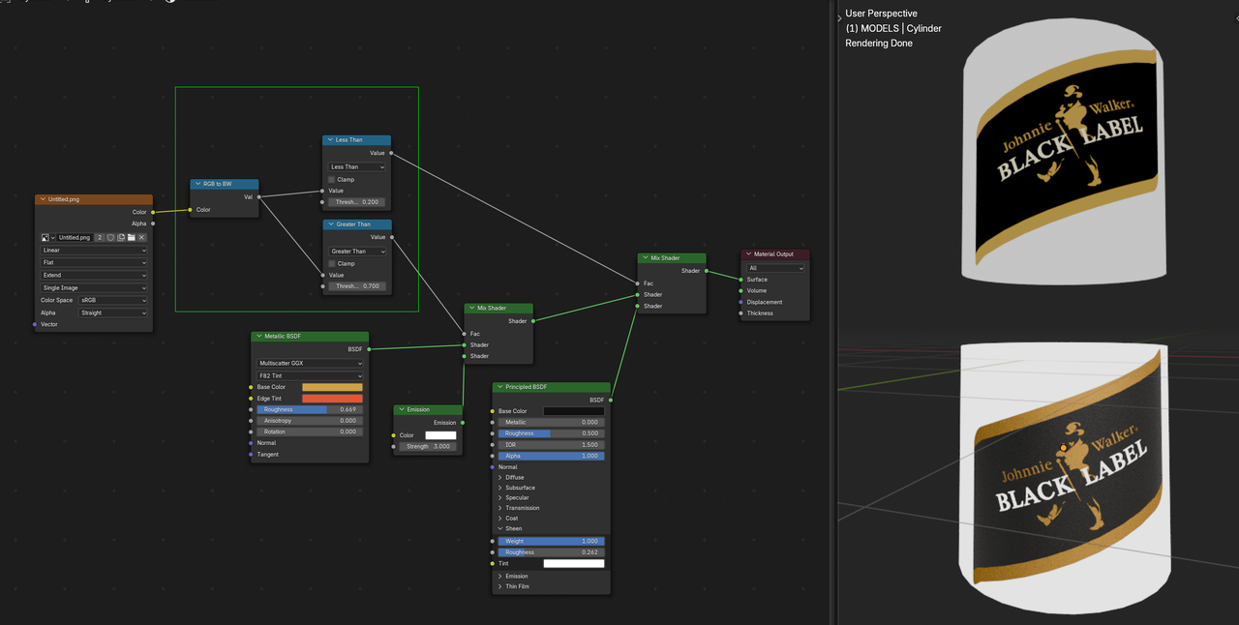Collapse the Untitled.png image node
The height and width of the screenshot is (625, 1239).
[x=42, y=199]
